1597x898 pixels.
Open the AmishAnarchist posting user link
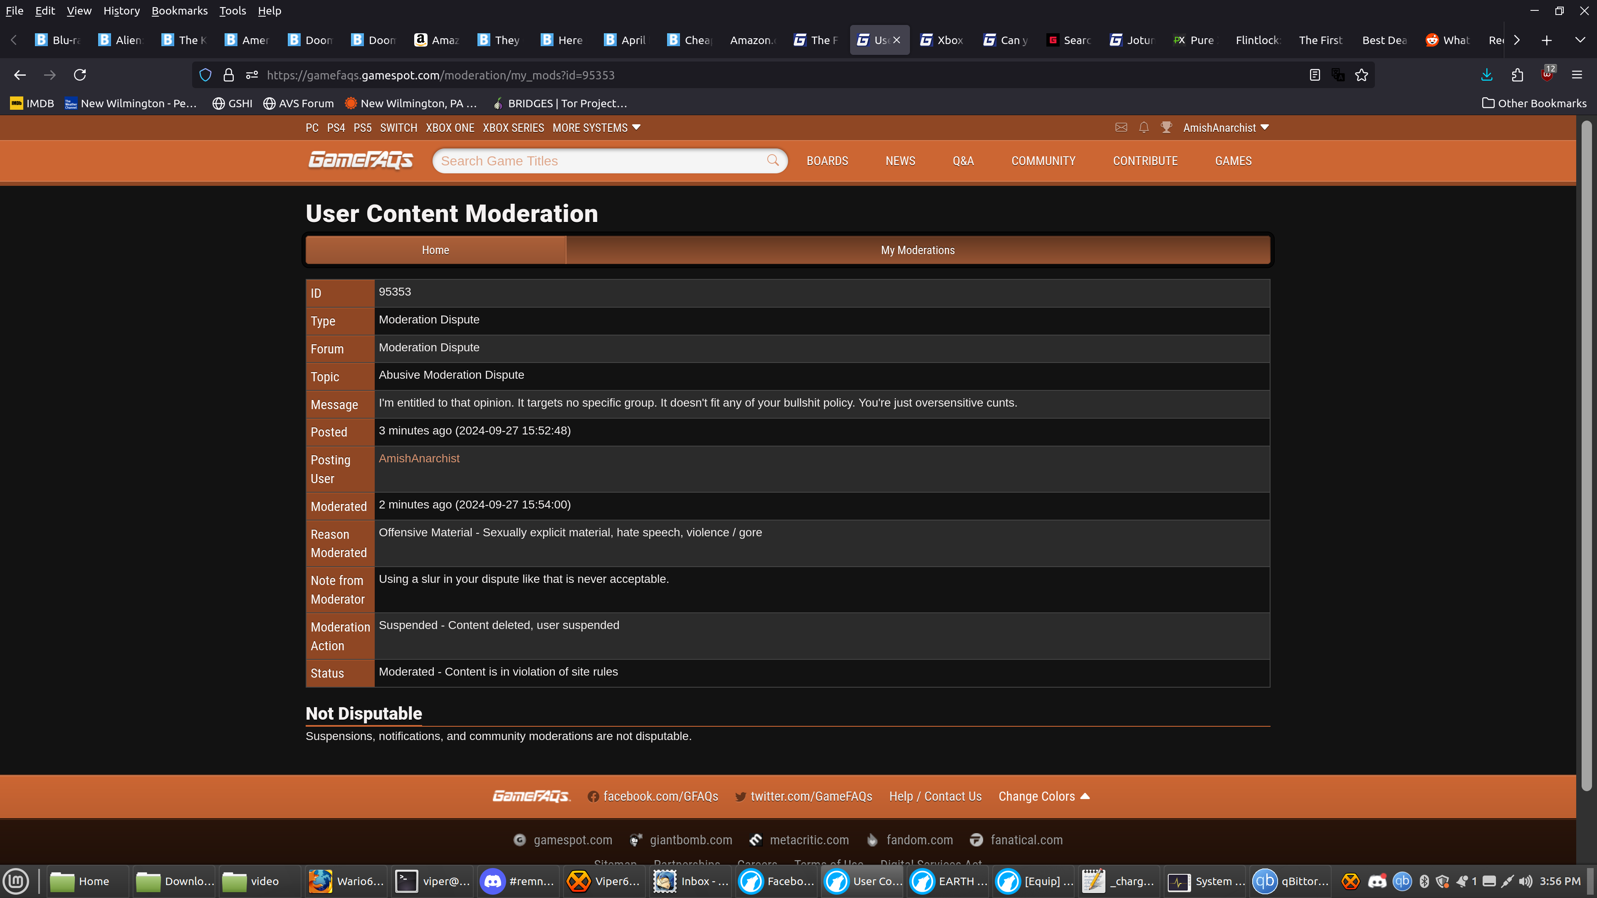pos(419,459)
